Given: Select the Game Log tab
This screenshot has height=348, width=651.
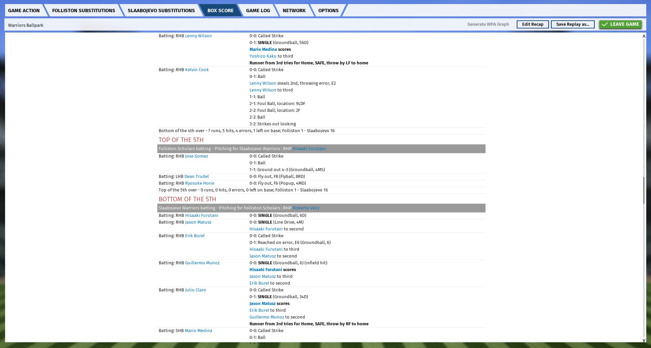Looking at the screenshot, I should point(258,11).
